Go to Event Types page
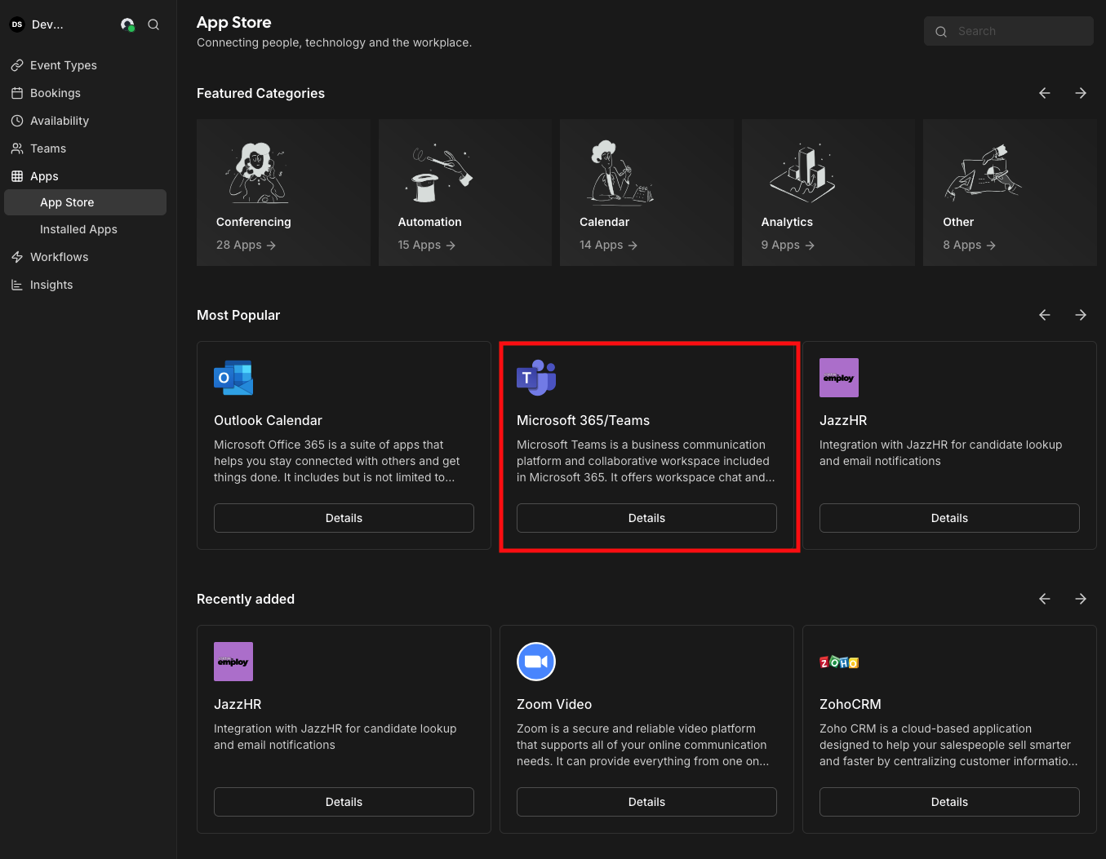 point(63,65)
